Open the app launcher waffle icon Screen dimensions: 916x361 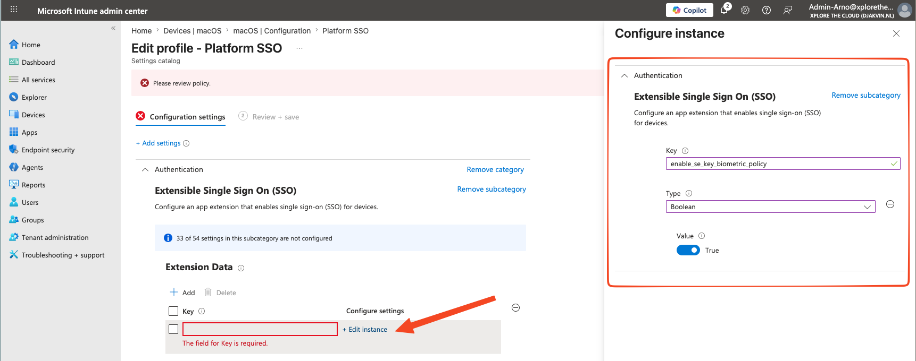pyautogui.click(x=14, y=9)
